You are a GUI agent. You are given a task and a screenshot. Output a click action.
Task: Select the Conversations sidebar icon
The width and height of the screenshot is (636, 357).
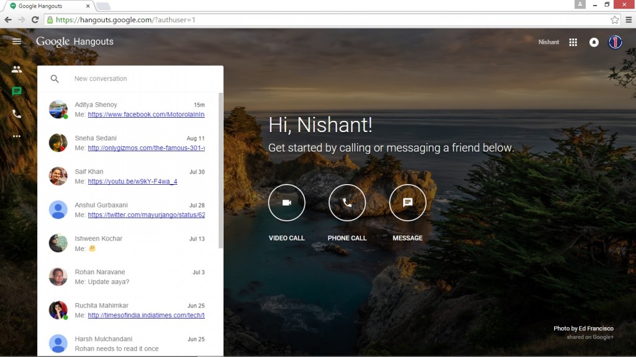pyautogui.click(x=17, y=92)
